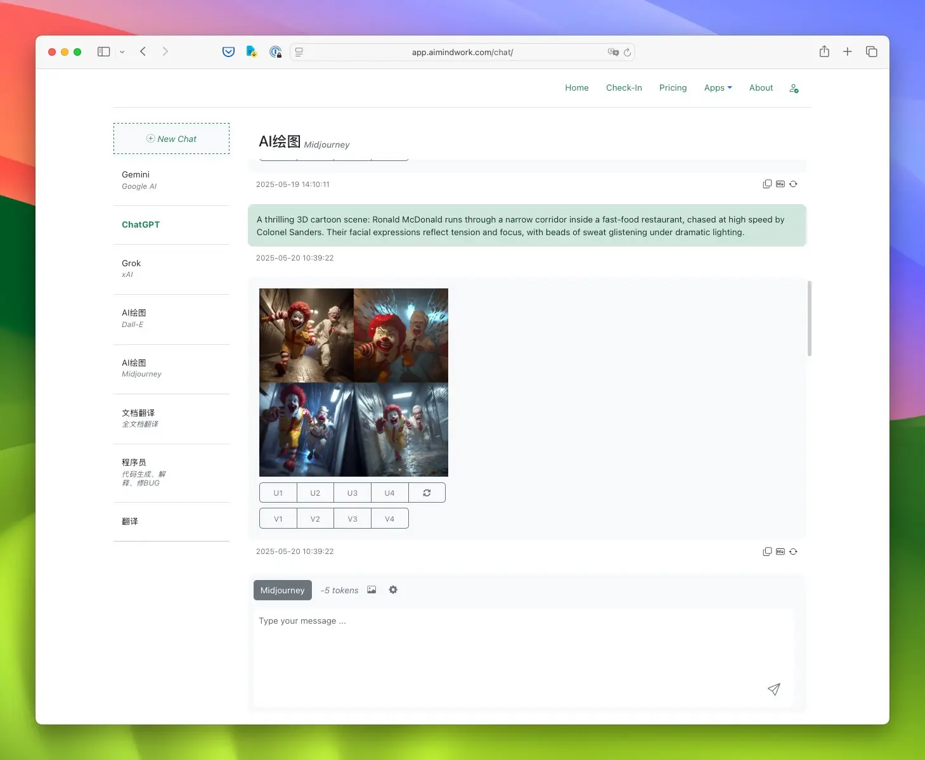This screenshot has height=760, width=925.
Task: Copy the latest message via copy icon
Action: [x=767, y=551]
